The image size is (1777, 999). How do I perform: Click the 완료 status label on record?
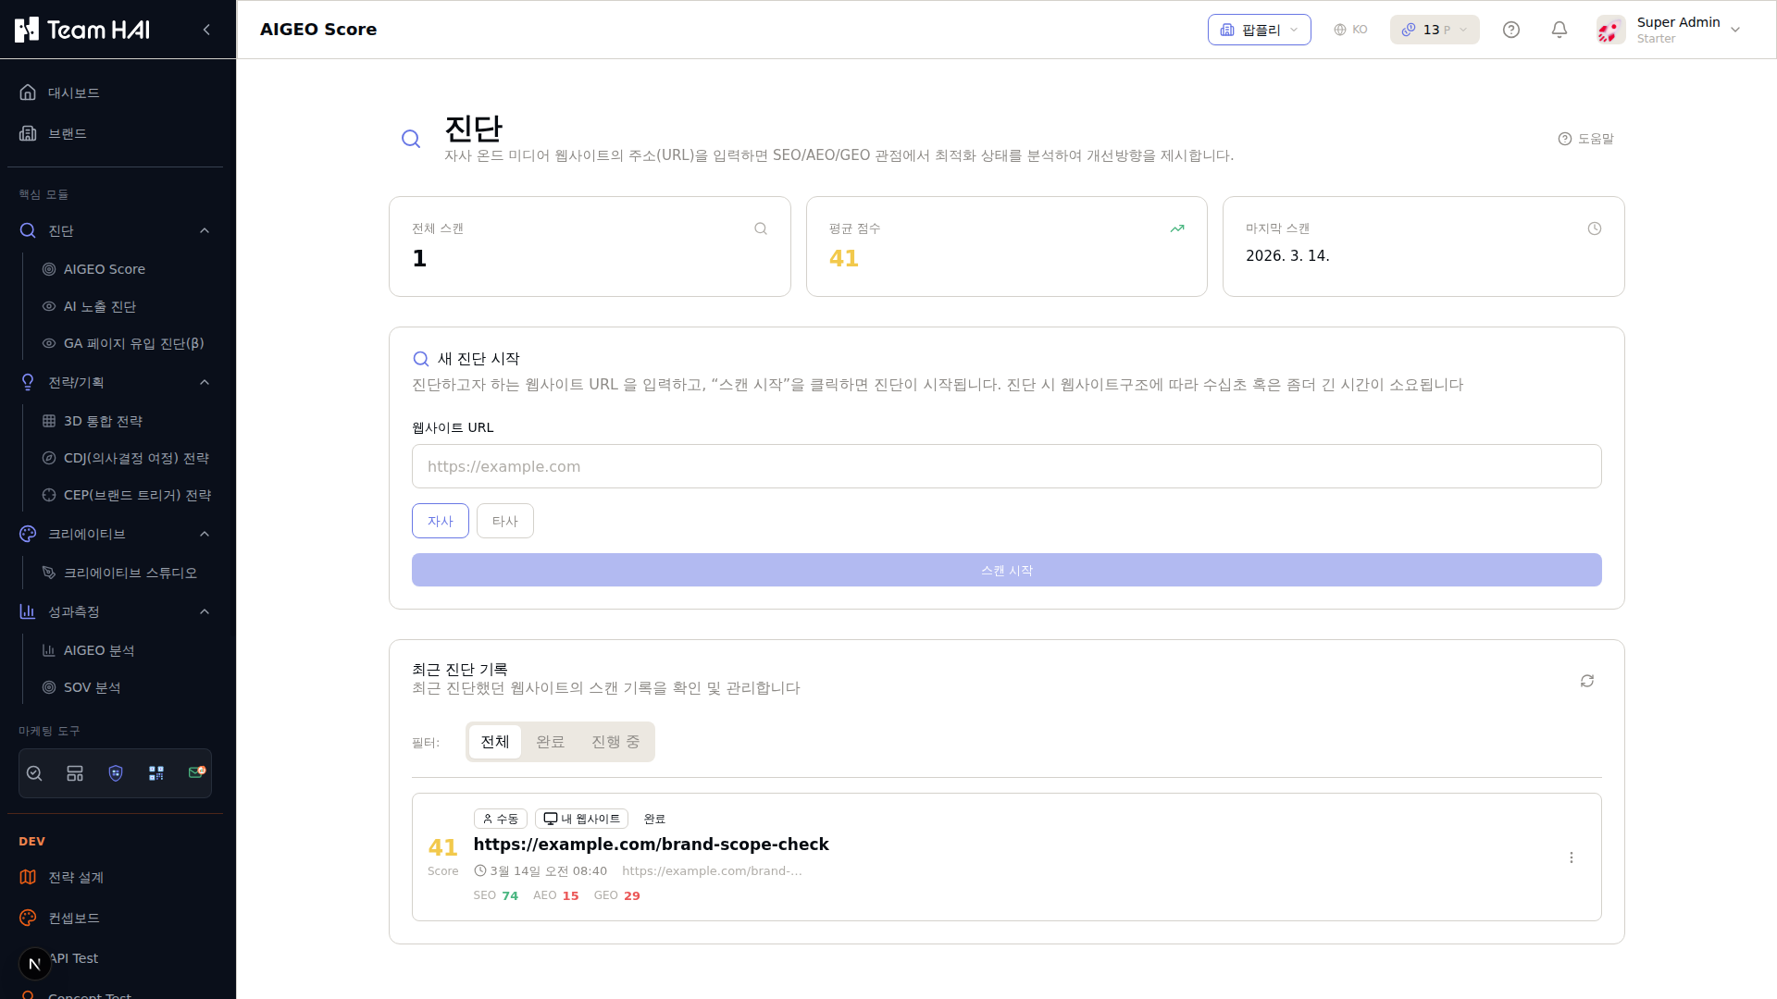coord(654,819)
